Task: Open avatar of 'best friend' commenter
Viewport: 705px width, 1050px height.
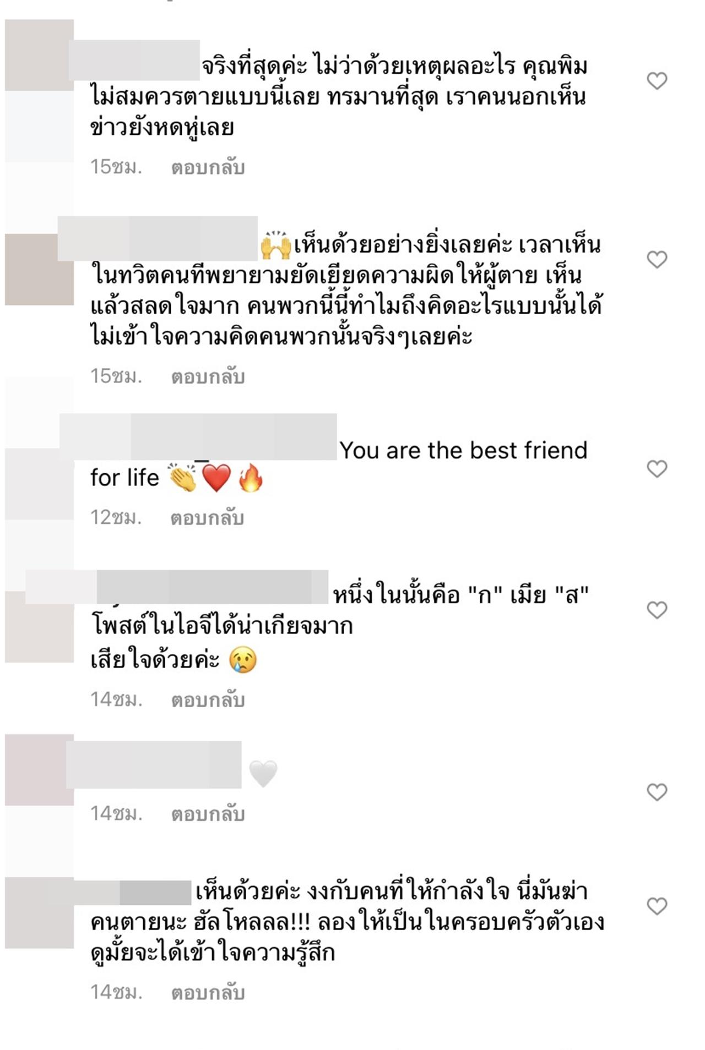Action: tap(39, 484)
